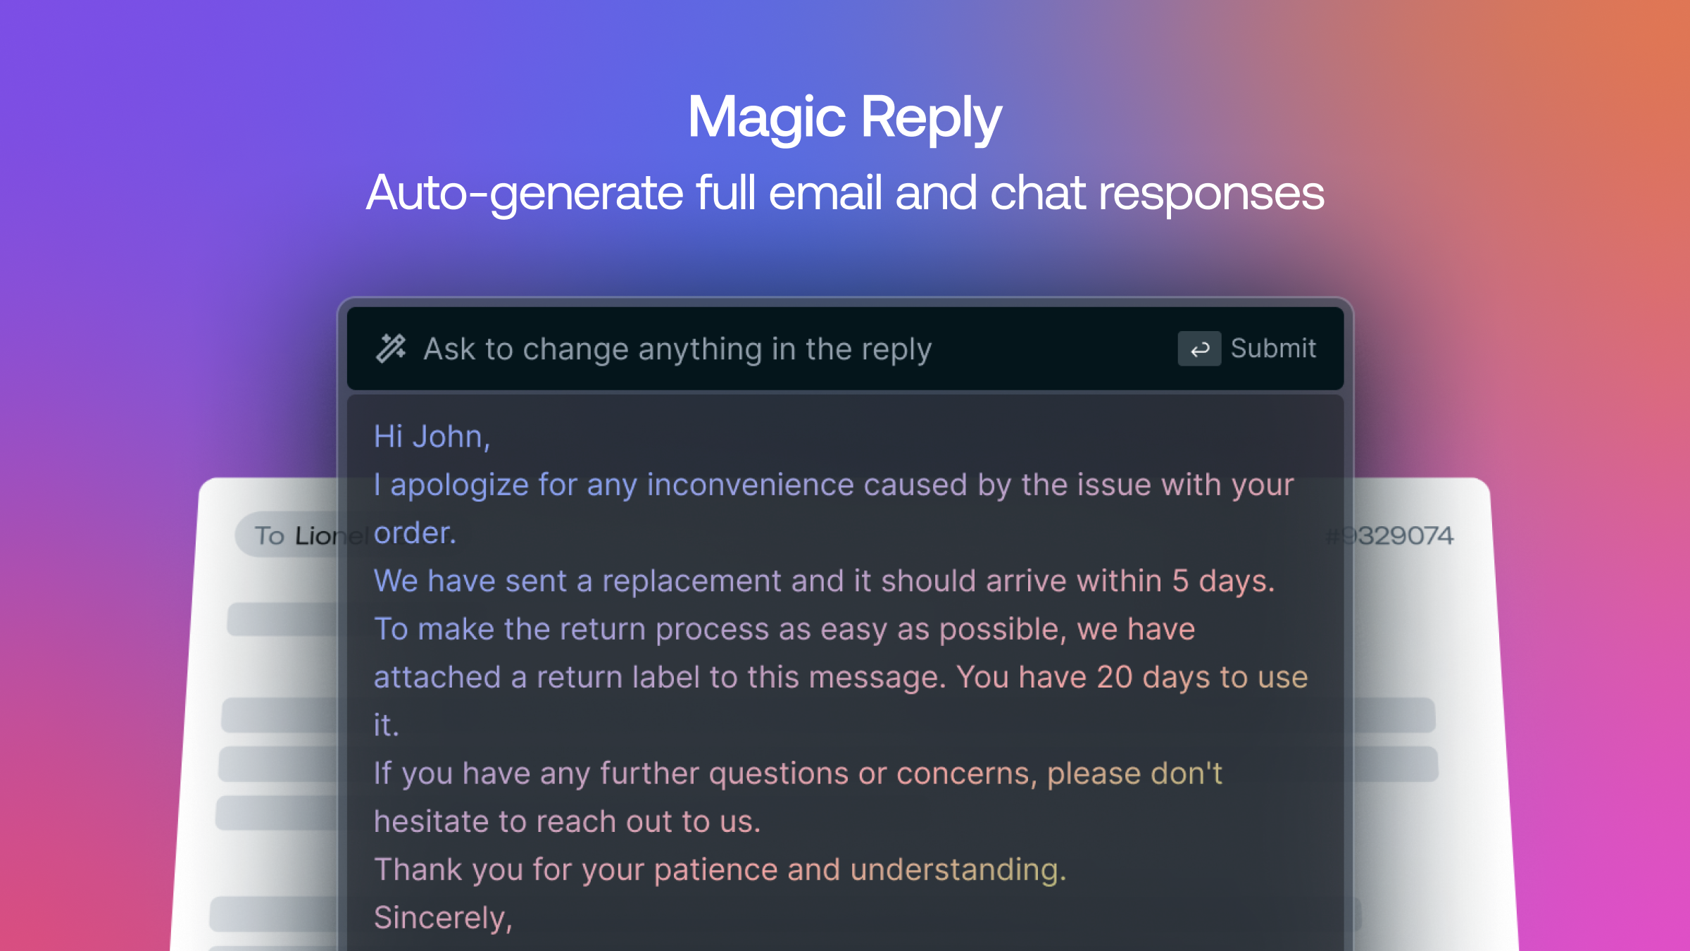
Task: Click the "Hi John," greeting line
Action: point(432,437)
